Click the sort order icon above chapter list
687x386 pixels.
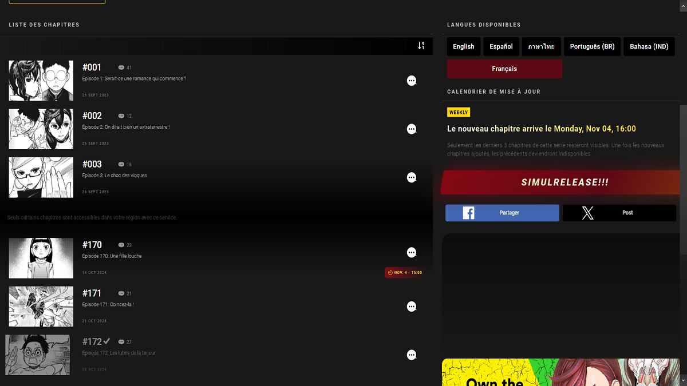pos(421,46)
